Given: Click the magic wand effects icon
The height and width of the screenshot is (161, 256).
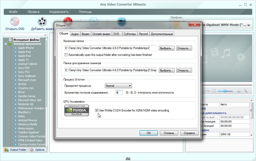Looking at the screenshot, I should [x=245, y=91].
